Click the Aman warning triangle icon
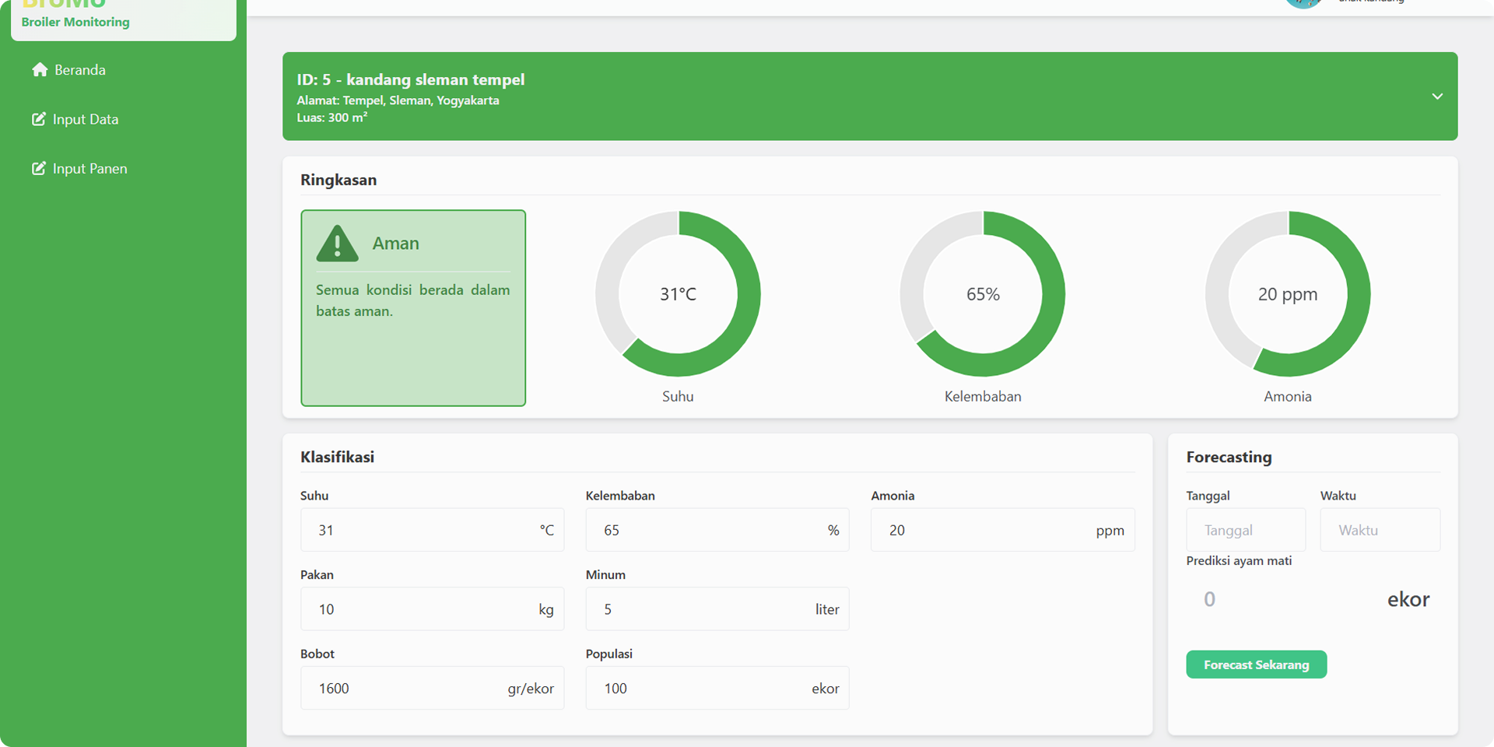Screen dimensions: 1494x747 click(x=337, y=244)
